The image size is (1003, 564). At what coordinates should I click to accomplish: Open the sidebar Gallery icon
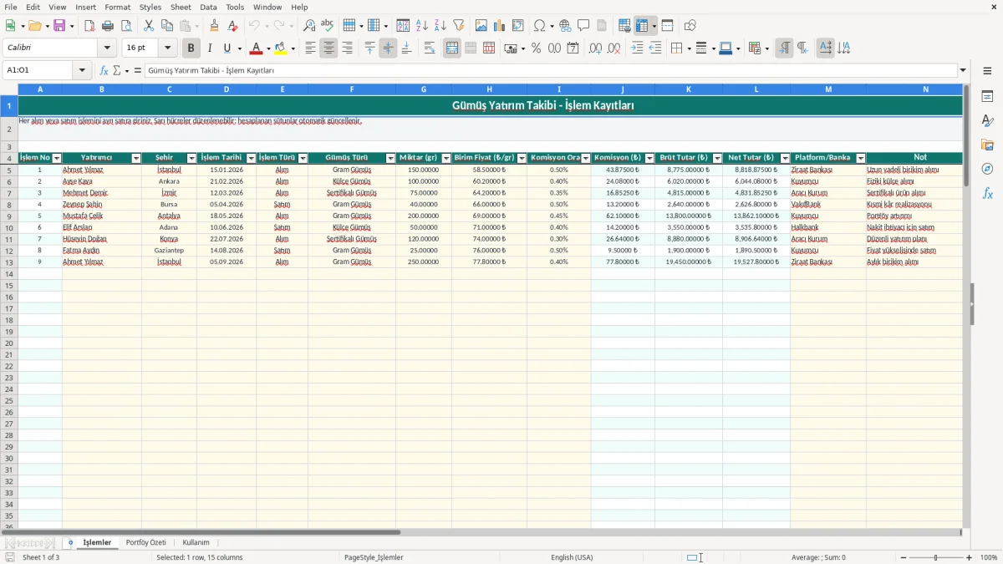[x=987, y=145]
